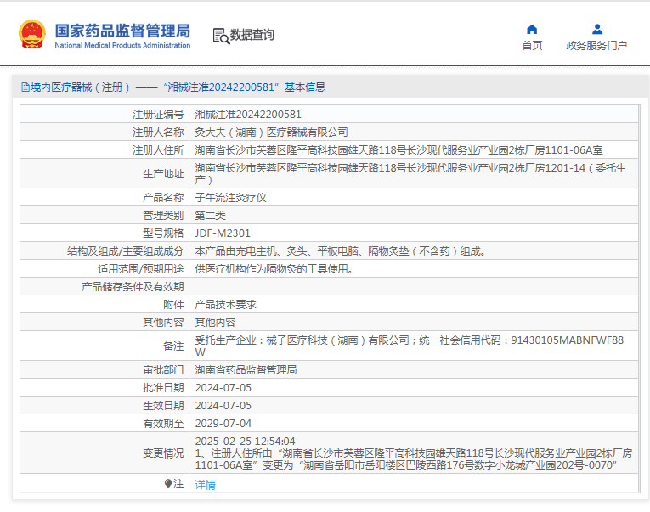Click the lightbulb icon beside 注
The height and width of the screenshot is (512, 650).
pos(168,483)
